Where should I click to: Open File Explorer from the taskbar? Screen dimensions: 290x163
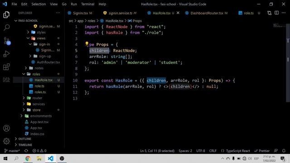[39, 158]
